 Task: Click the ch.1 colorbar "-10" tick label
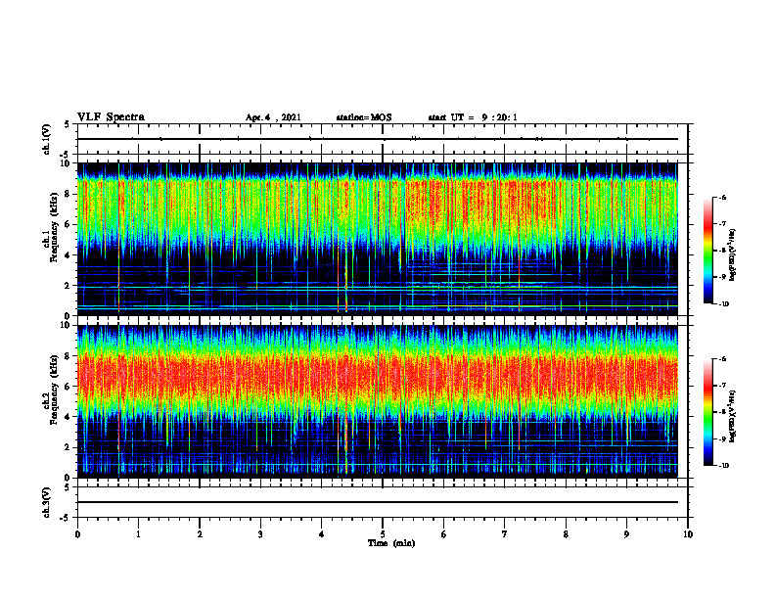(x=723, y=304)
